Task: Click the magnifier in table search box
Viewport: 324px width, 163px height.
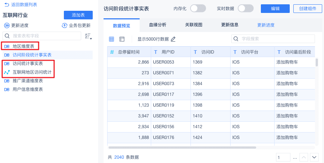Action: (6, 36)
